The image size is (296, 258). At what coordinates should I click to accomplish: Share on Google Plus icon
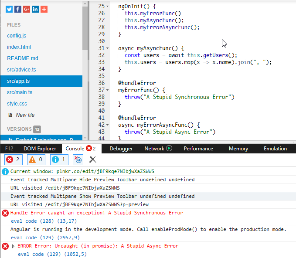point(27,9)
